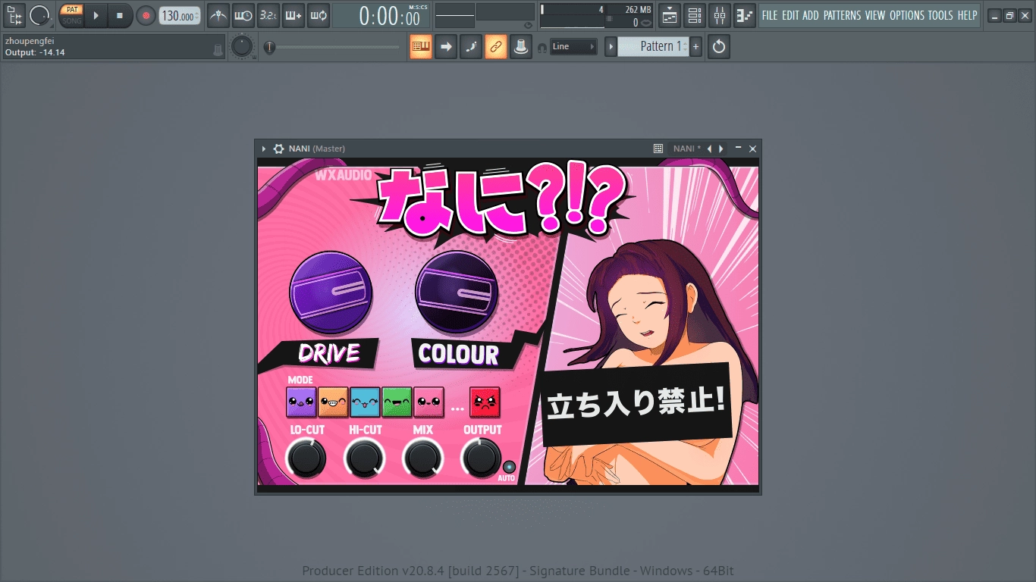This screenshot has width=1036, height=582.
Task: Open the Channel rack view
Action: [x=695, y=15]
